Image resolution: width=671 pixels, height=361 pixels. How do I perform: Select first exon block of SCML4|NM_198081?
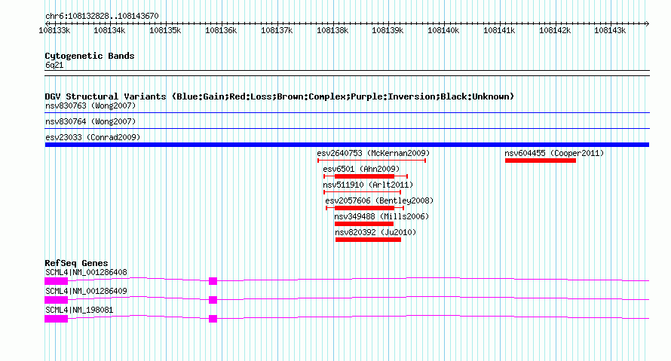coord(56,319)
